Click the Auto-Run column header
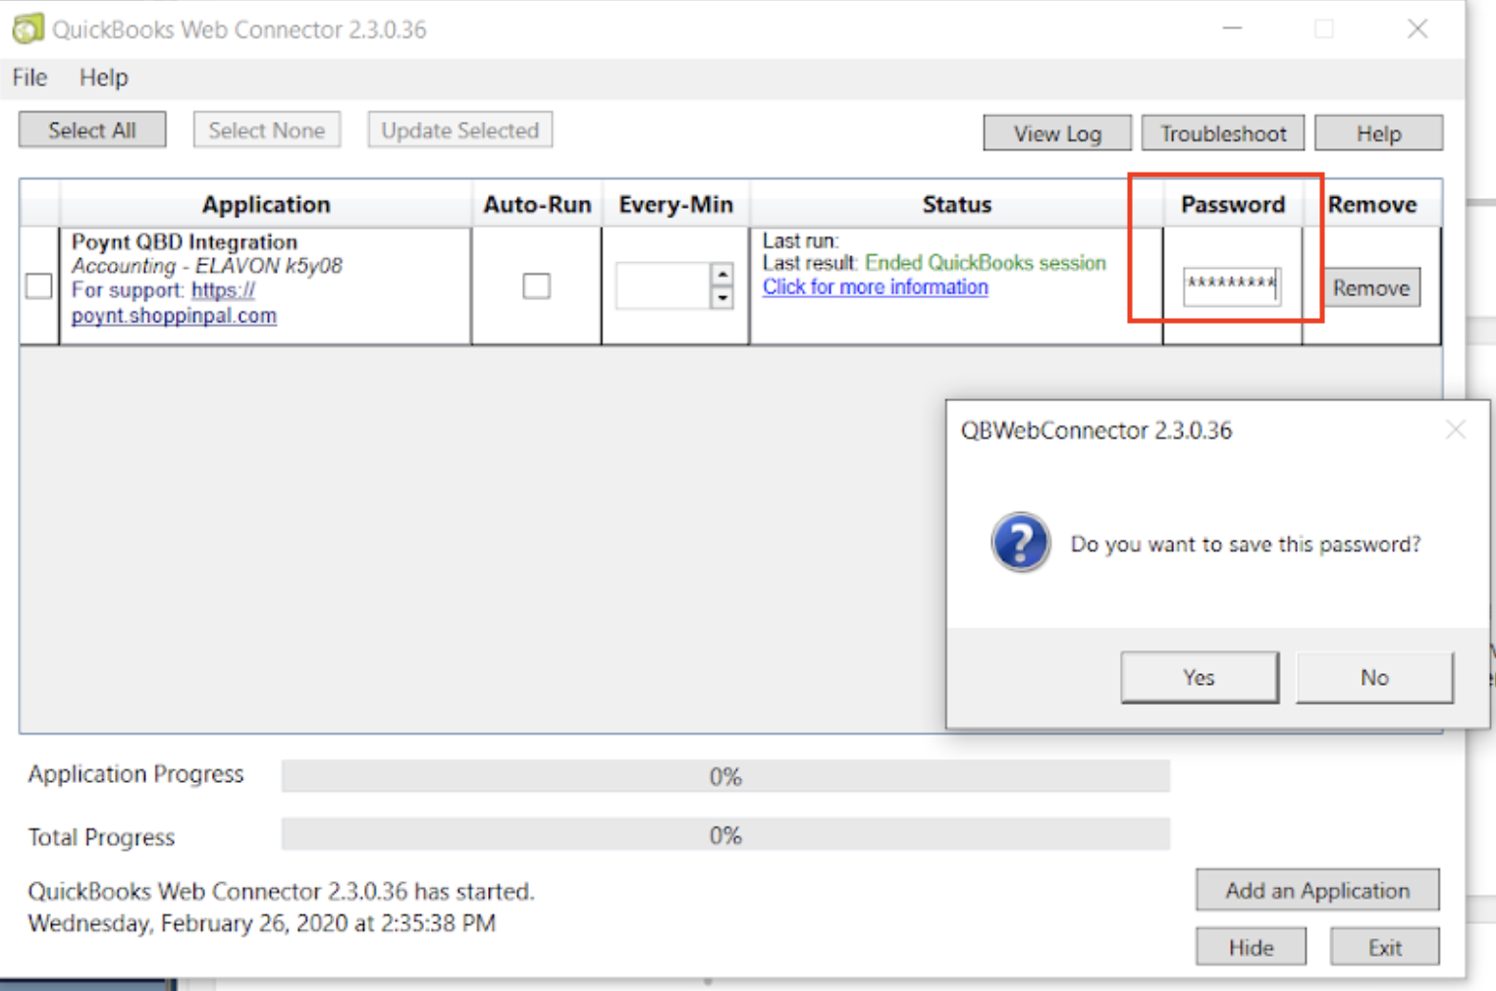Viewport: 1496px width, 991px height. coord(537,204)
